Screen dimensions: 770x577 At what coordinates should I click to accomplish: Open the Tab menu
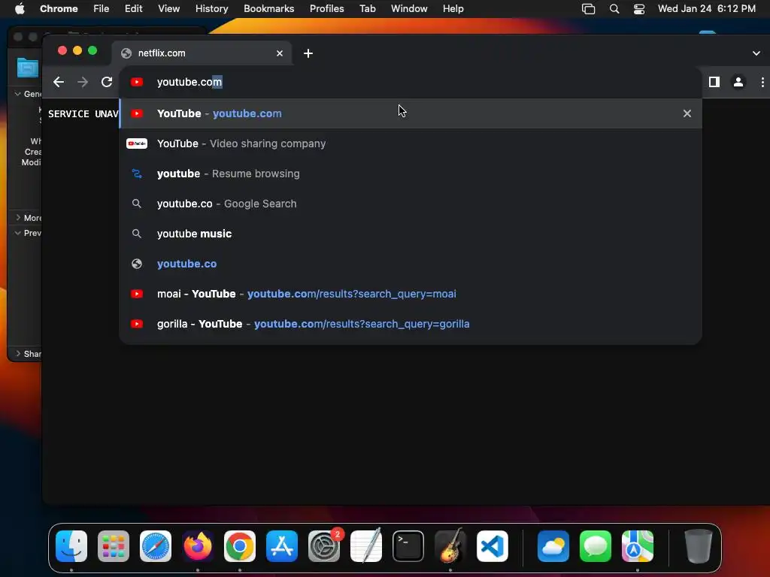click(367, 8)
